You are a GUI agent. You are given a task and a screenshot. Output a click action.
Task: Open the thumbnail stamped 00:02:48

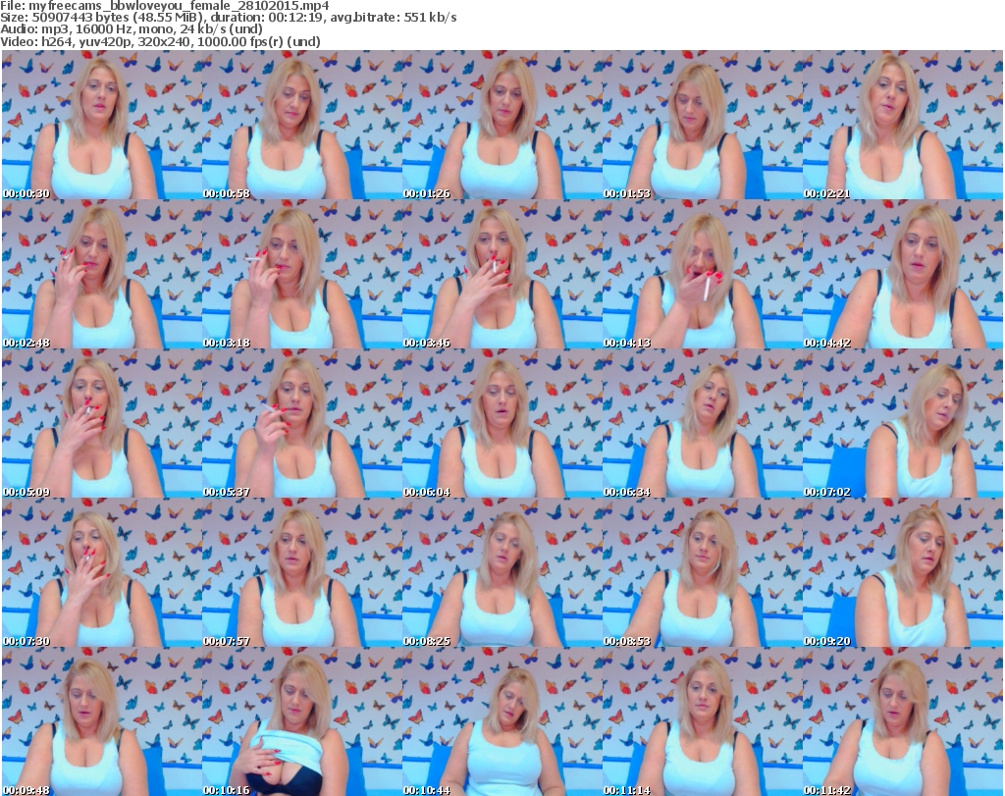click(102, 274)
